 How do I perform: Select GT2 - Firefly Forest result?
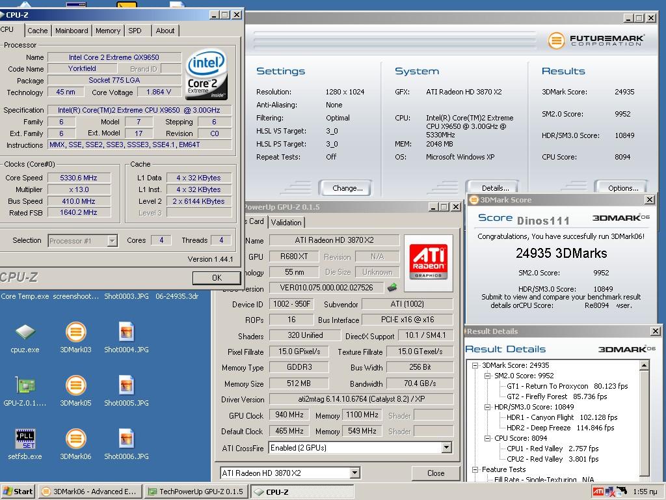557,396
